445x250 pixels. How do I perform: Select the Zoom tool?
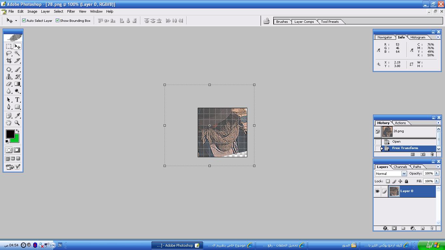pos(17,123)
